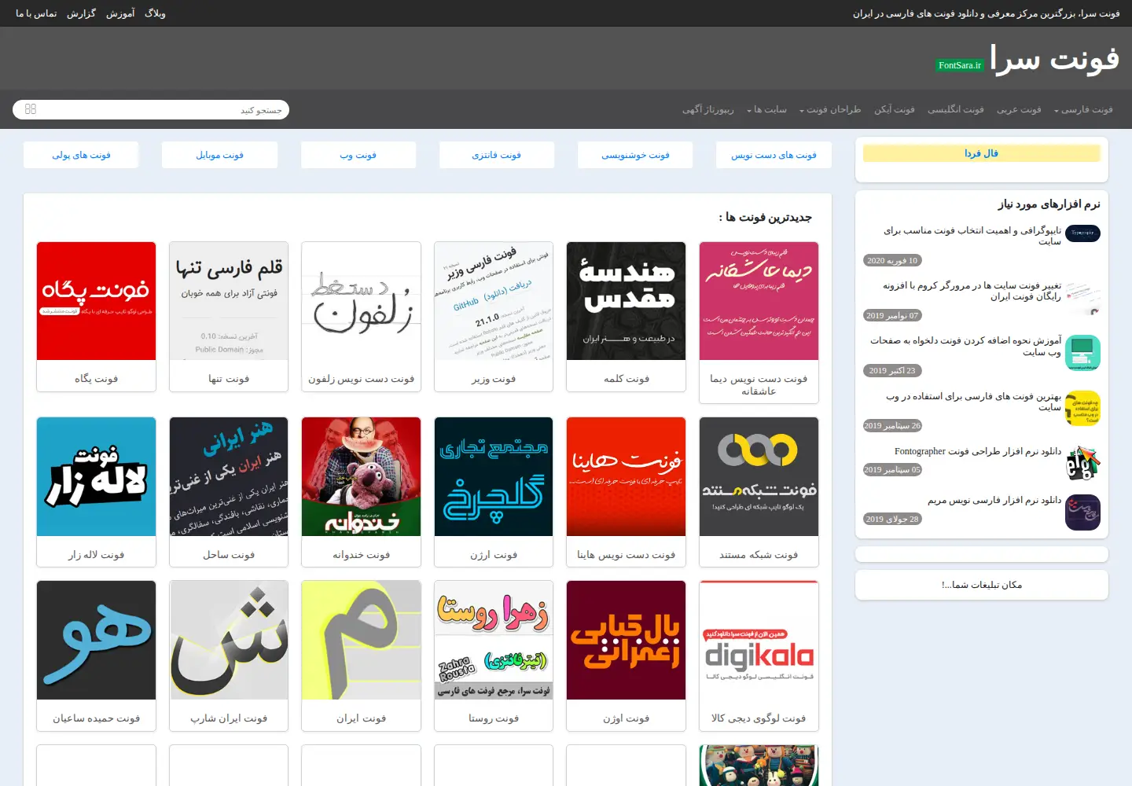Open the Fontographer download thumbnail icon
Viewport: 1132px width, 786px height.
coord(1082,463)
